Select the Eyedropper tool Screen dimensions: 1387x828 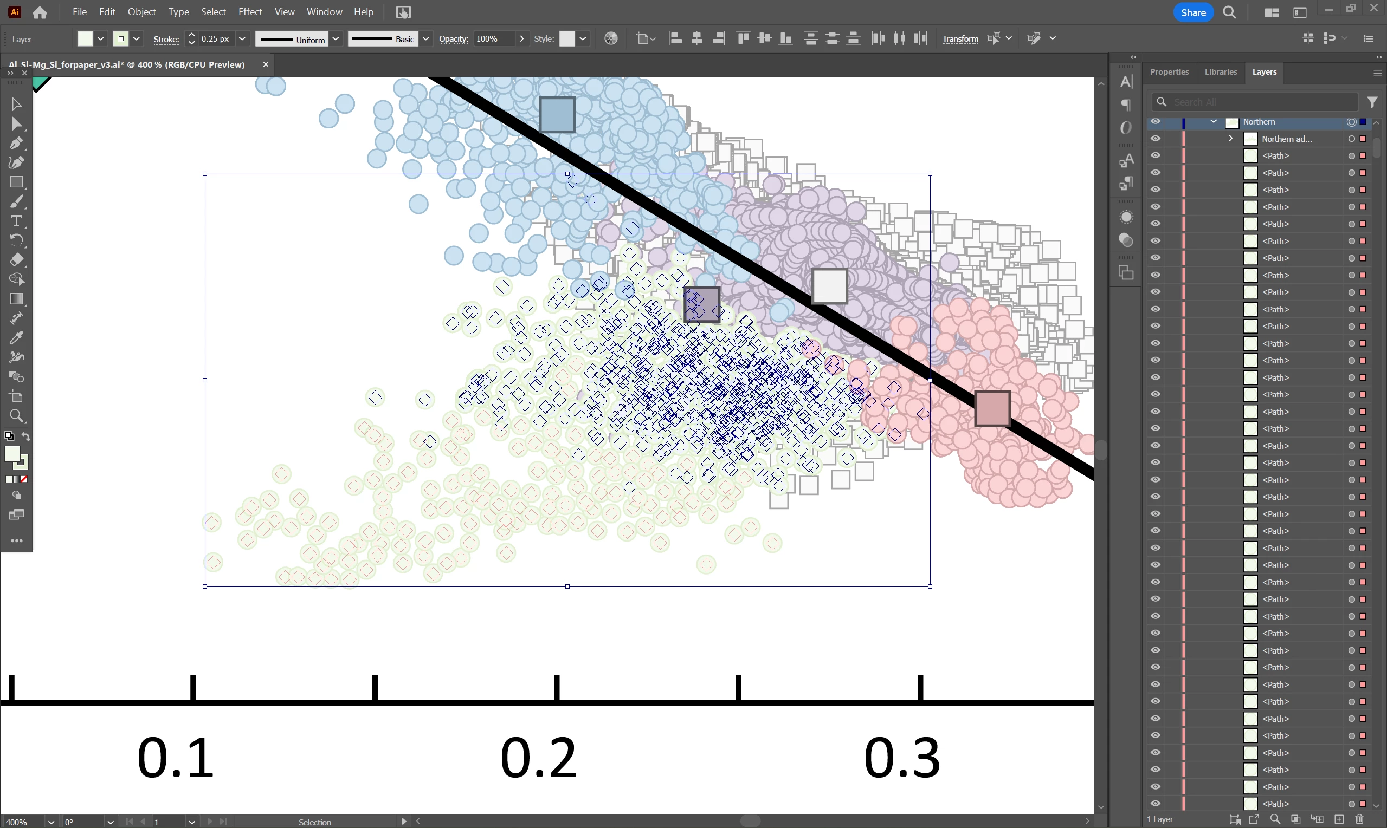click(x=16, y=338)
